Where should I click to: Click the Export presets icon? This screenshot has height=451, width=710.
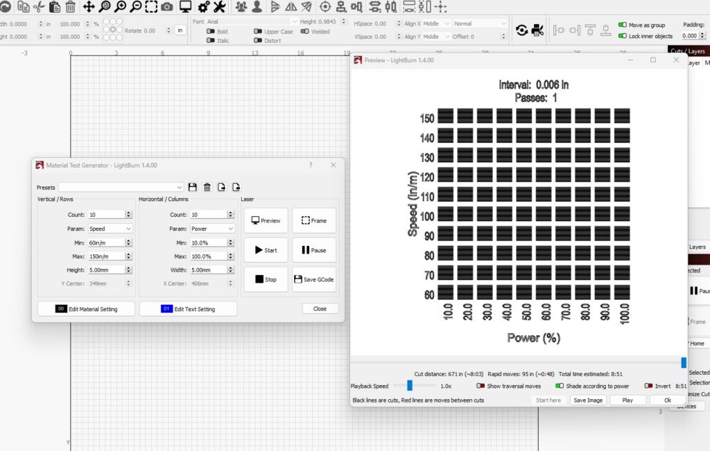pyautogui.click(x=236, y=187)
